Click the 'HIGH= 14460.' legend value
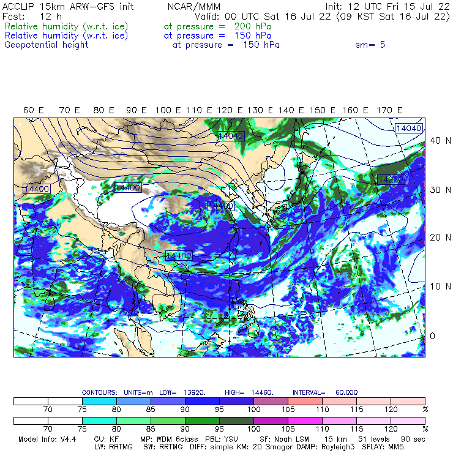Viewport: 453px width, 453px height. click(x=249, y=392)
